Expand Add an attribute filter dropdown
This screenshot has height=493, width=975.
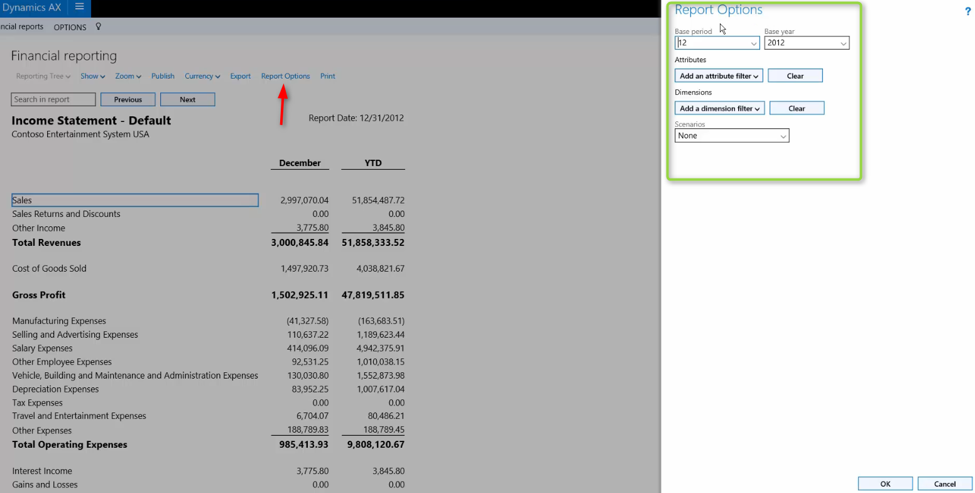719,75
